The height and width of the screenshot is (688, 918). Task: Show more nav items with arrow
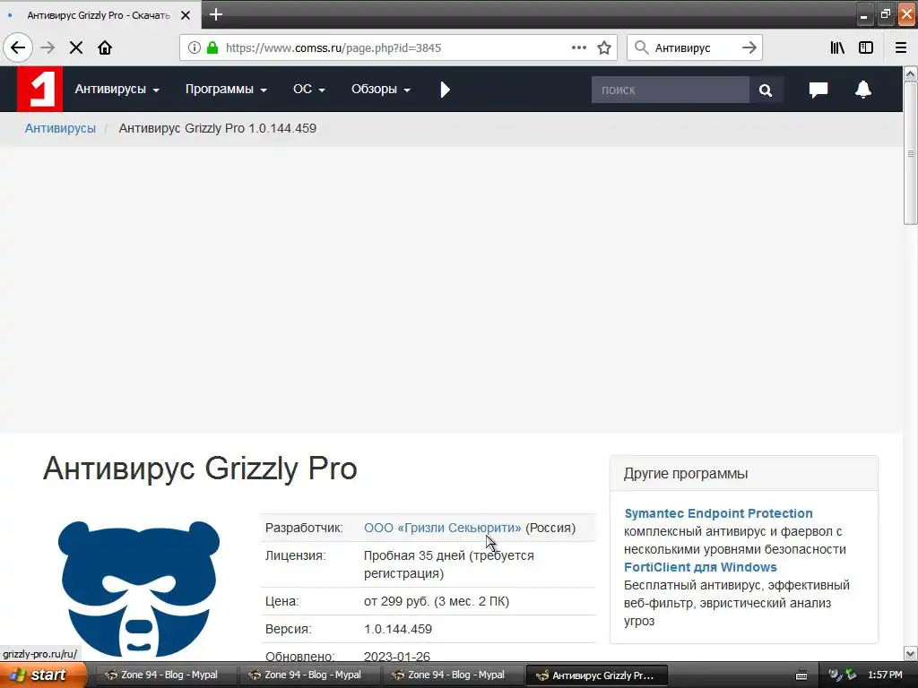445,90
